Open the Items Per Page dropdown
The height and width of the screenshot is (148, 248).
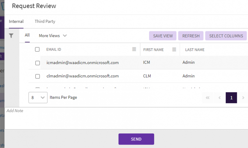point(38,97)
